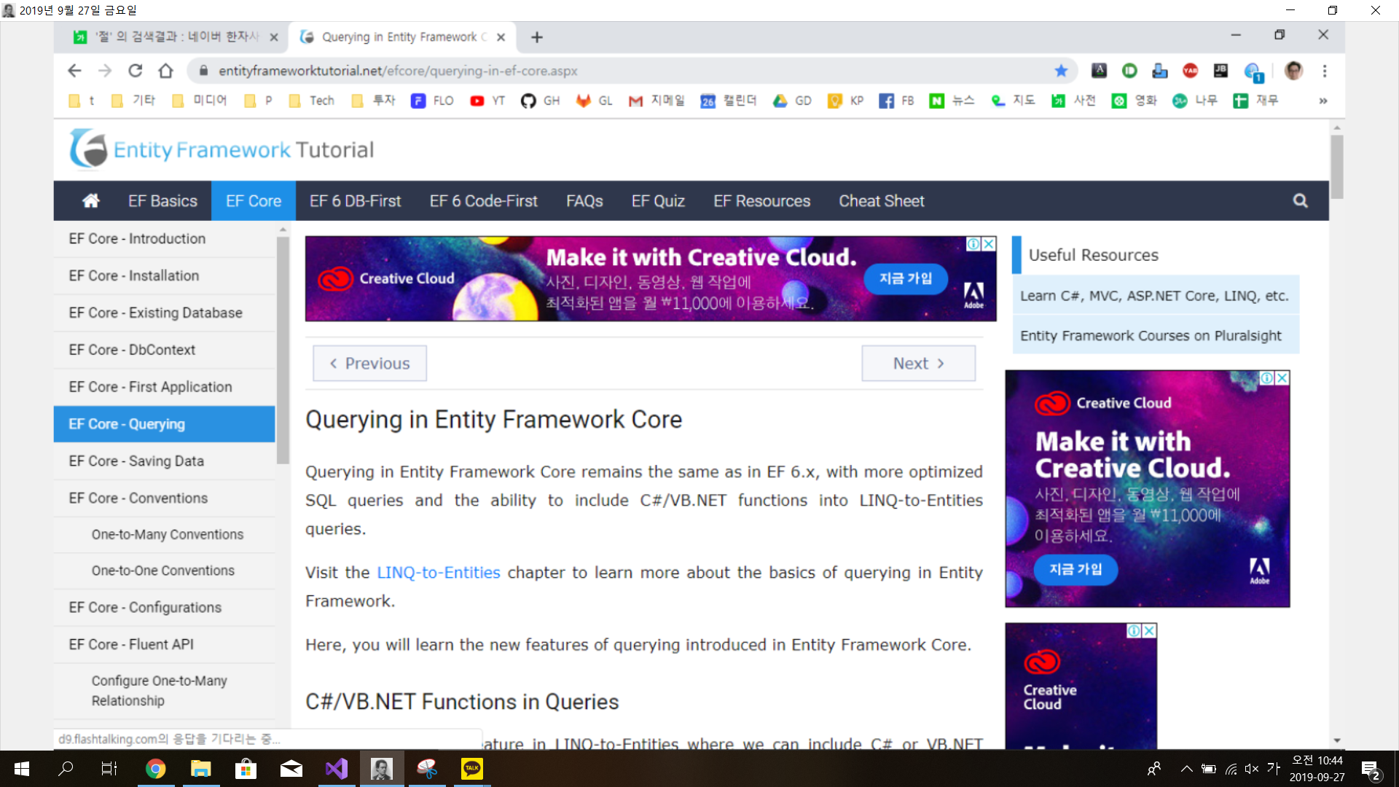Click the Next page button
The height and width of the screenshot is (787, 1399).
918,363
